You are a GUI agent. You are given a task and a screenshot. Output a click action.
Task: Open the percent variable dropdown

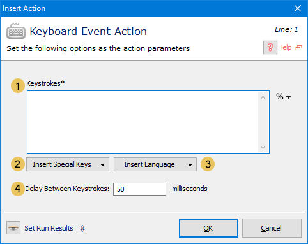(x=283, y=97)
